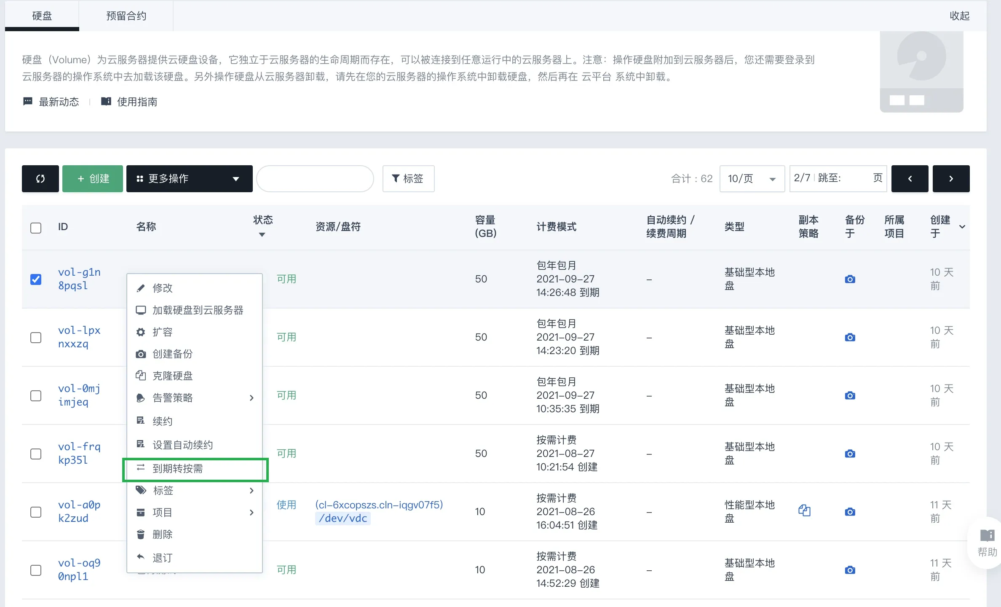Check the vol-frqkp35l row checkbox
The image size is (1001, 607).
(x=36, y=454)
